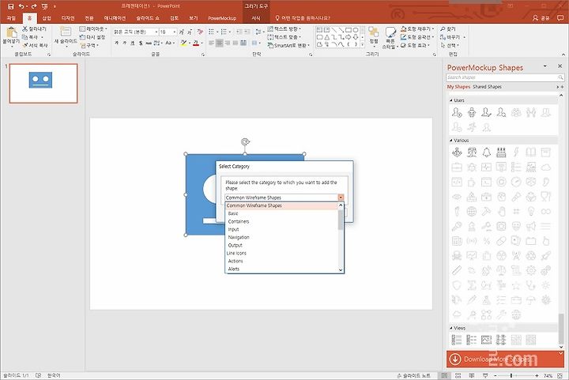Image resolution: width=569 pixels, height=380 pixels.
Task: Click the Share button at top right
Action: tap(541, 17)
